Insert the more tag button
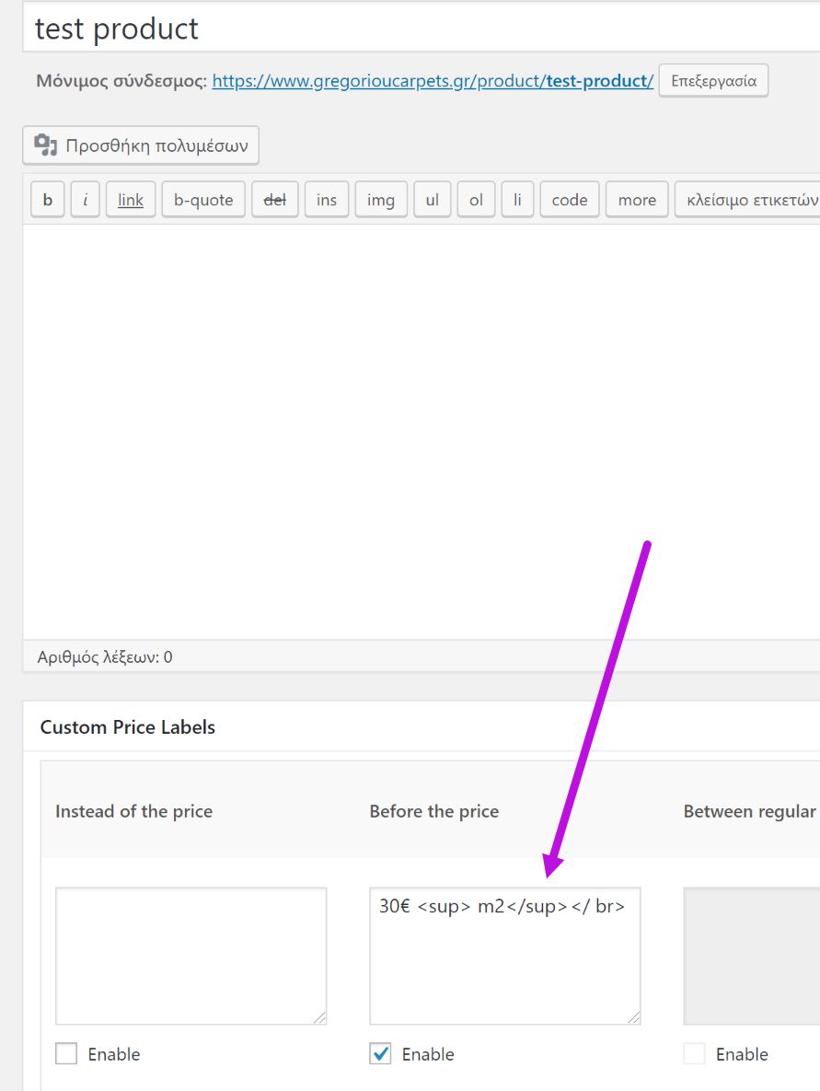Viewport: 820px width, 1091px height. pyautogui.click(x=637, y=200)
